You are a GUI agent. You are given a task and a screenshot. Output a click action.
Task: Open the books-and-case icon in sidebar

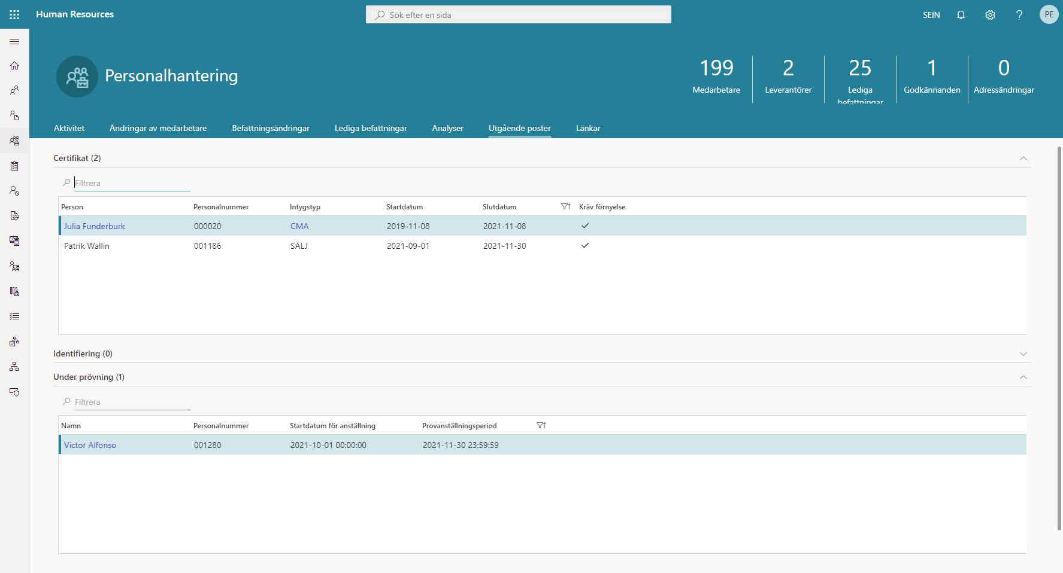[14, 291]
